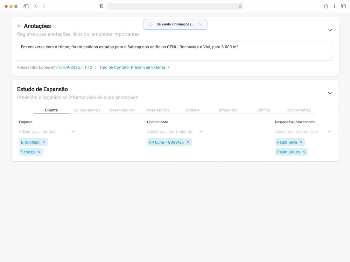Click the Responsável pelo contato label
Screen dimensions: 350x262
(x=295, y=122)
